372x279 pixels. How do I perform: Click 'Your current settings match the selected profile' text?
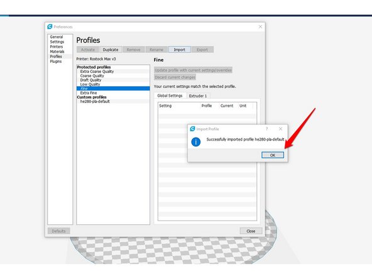pos(195,86)
